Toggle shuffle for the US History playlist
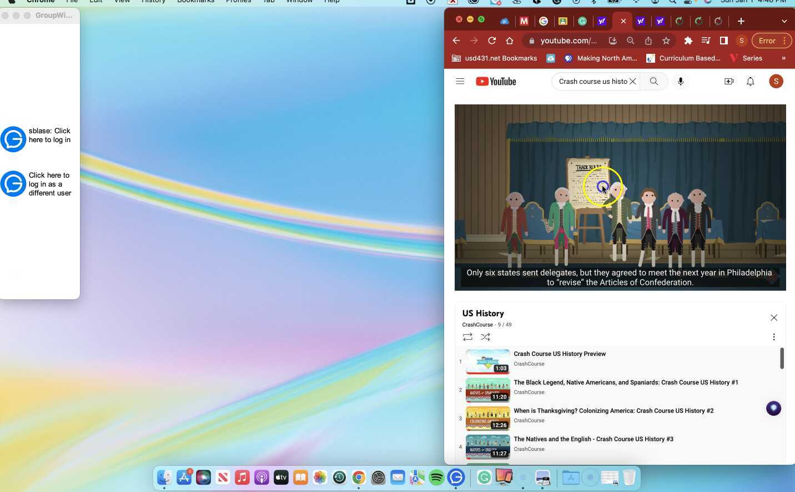Image resolution: width=795 pixels, height=492 pixels. 485,337
